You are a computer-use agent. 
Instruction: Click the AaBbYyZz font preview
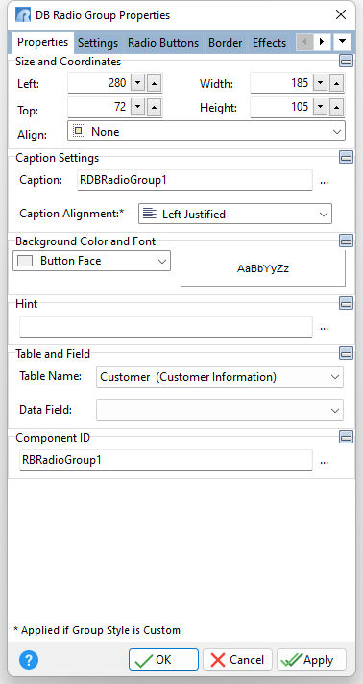tap(263, 268)
